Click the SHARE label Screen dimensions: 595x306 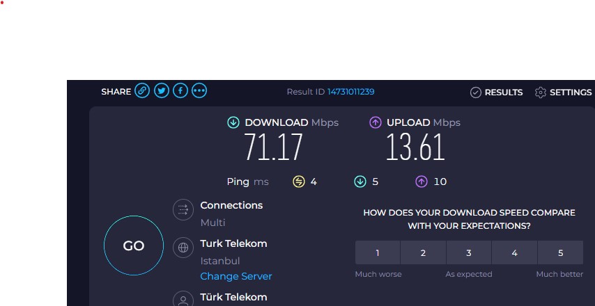(x=116, y=92)
